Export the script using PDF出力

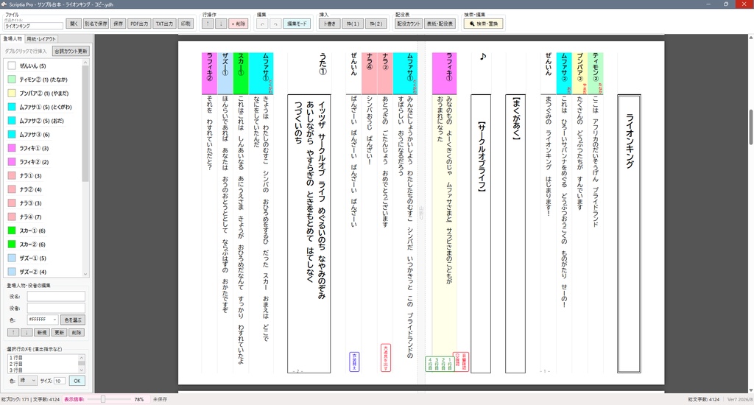coord(139,24)
